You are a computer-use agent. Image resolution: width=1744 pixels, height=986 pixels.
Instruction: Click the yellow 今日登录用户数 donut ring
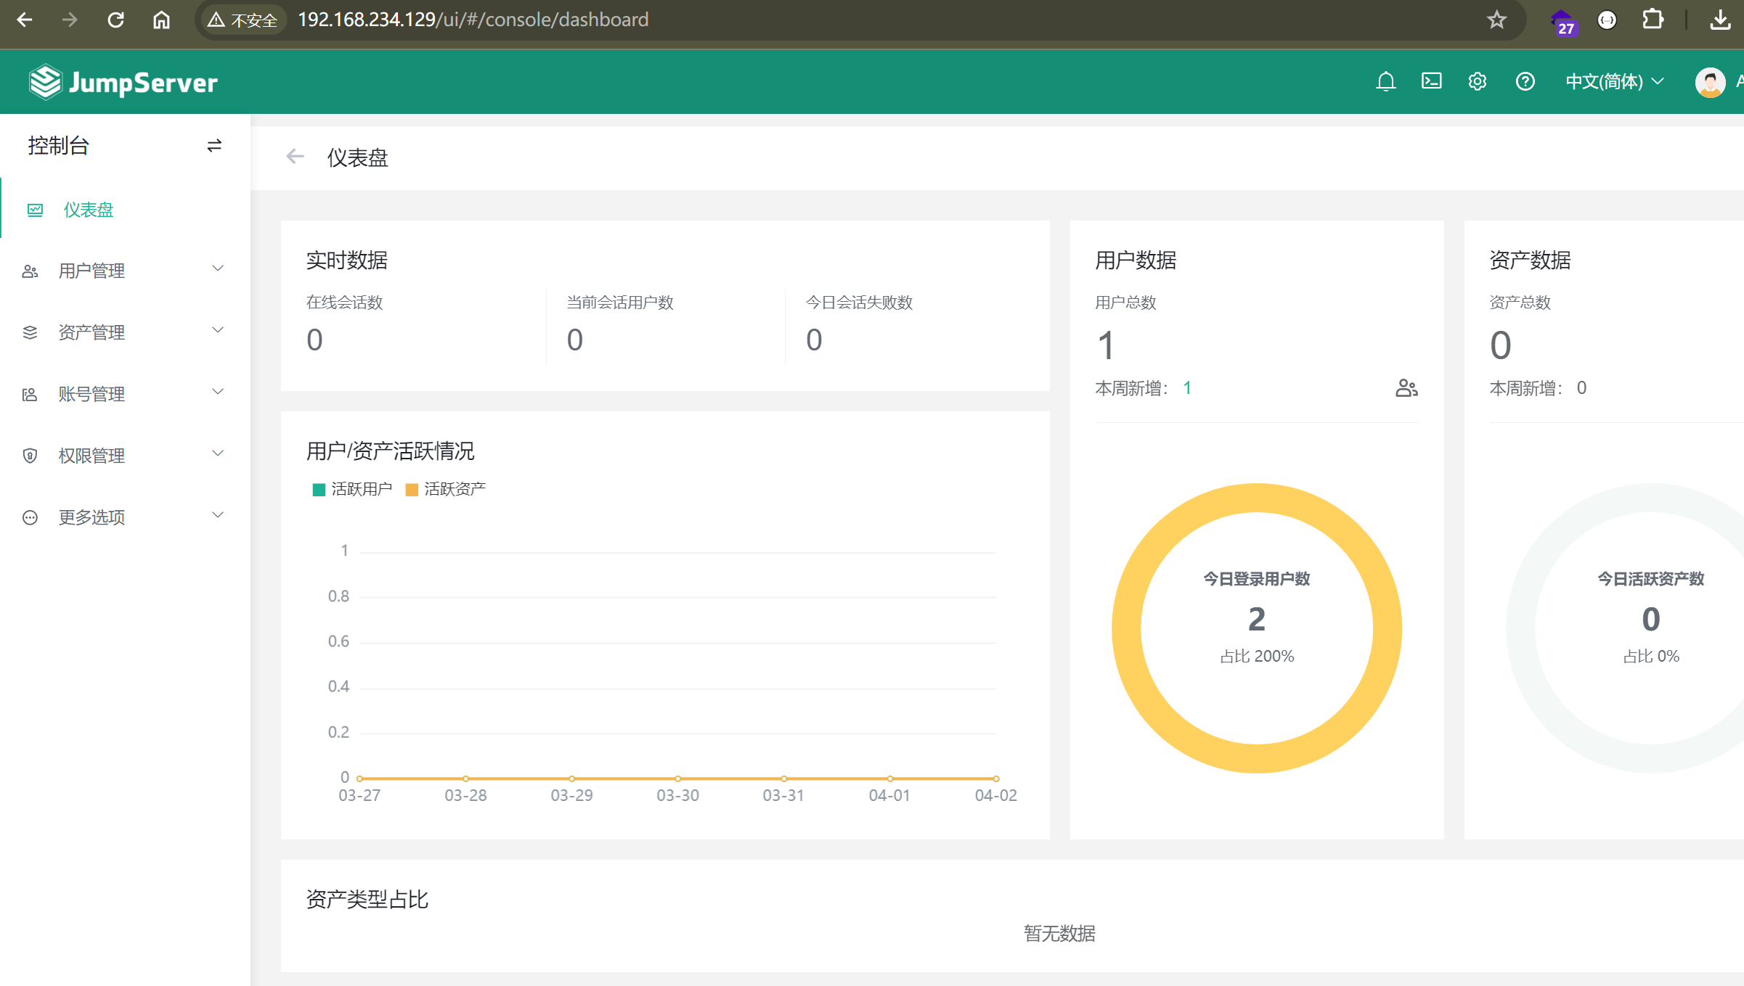pos(1127,628)
